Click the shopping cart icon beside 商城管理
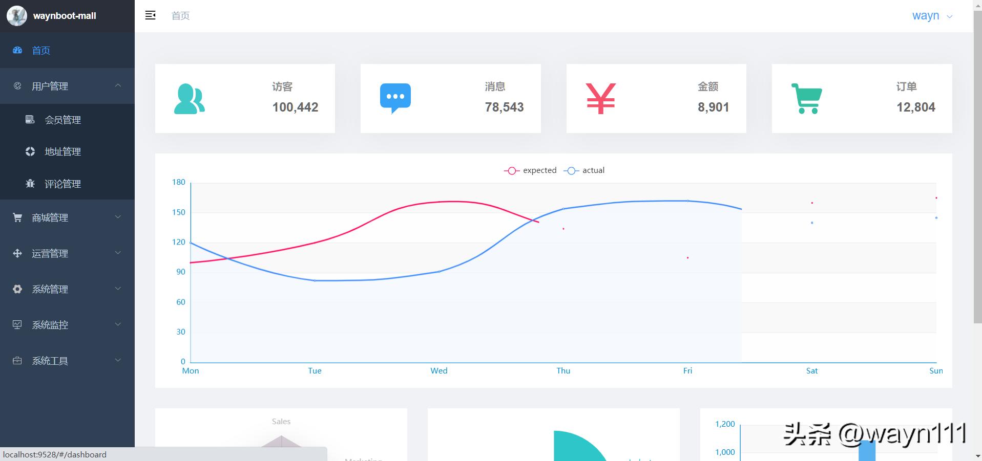This screenshot has height=461, width=982. pyautogui.click(x=17, y=217)
